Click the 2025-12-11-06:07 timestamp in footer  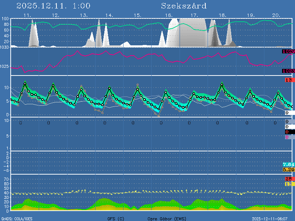coord(273,219)
